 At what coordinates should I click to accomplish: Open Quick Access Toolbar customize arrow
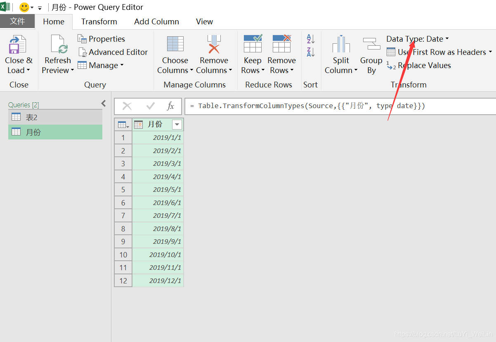tap(40, 8)
